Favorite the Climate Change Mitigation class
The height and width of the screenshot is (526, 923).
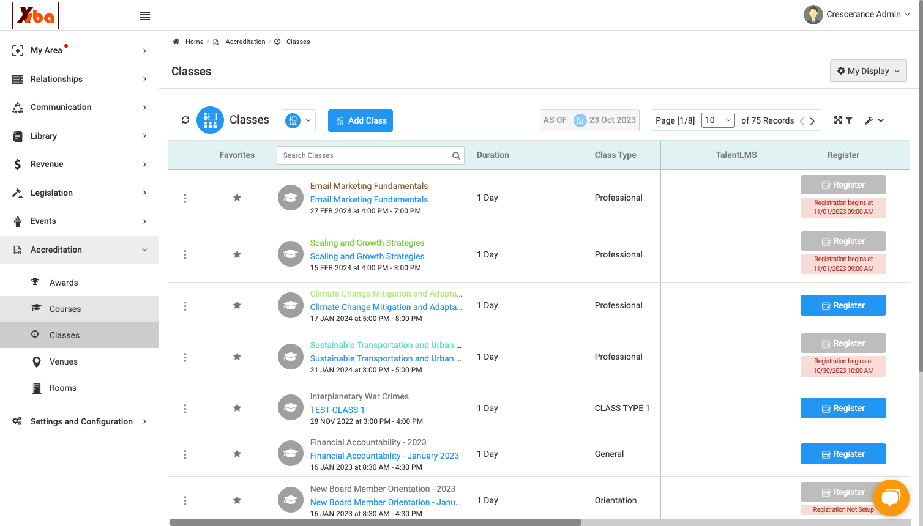[x=237, y=305]
